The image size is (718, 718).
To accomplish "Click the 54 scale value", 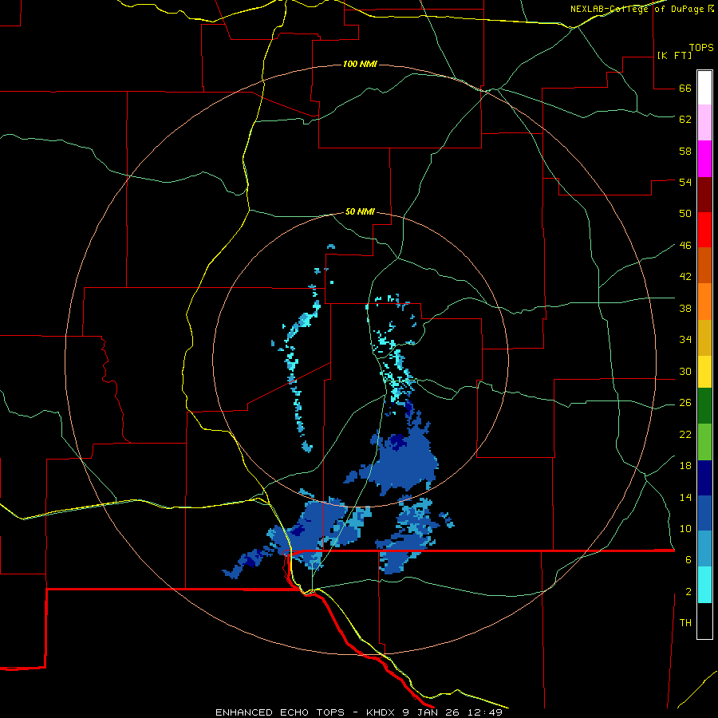I will point(685,182).
